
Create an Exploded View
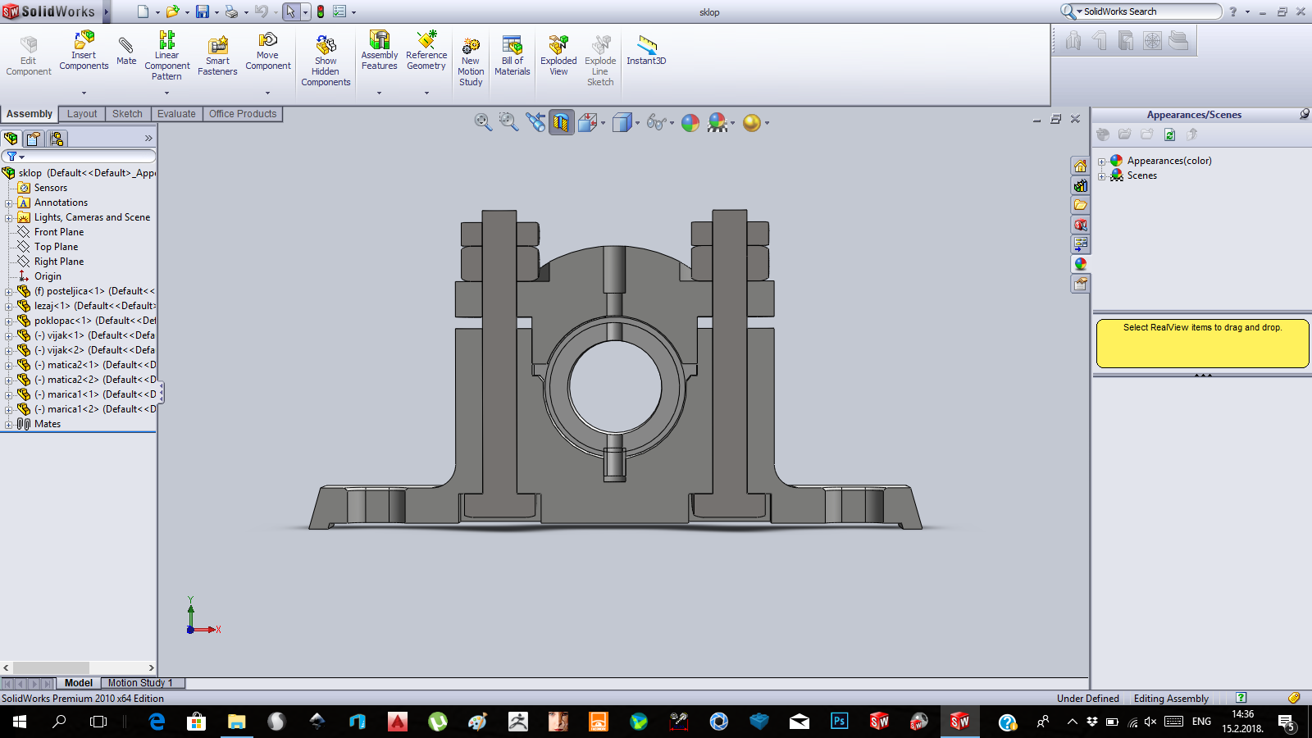[558, 56]
